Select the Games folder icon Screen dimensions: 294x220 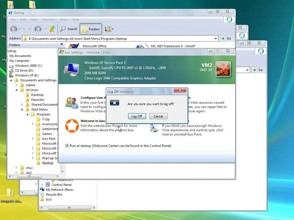pyautogui.click(x=38, y=133)
